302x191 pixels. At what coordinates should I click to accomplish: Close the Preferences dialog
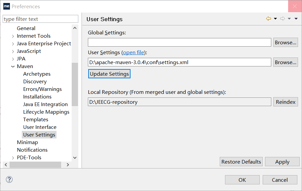(295, 6)
